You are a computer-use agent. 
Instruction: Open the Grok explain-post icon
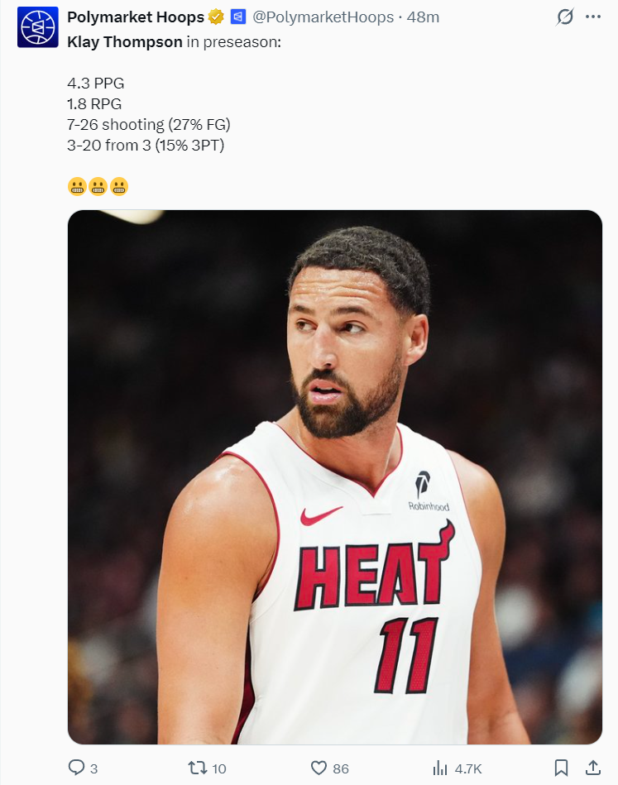[565, 17]
